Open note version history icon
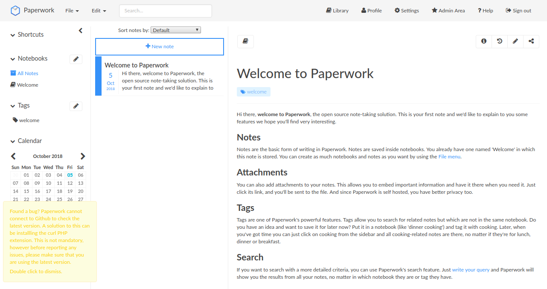Image resolution: width=547 pixels, height=289 pixels. [500, 41]
